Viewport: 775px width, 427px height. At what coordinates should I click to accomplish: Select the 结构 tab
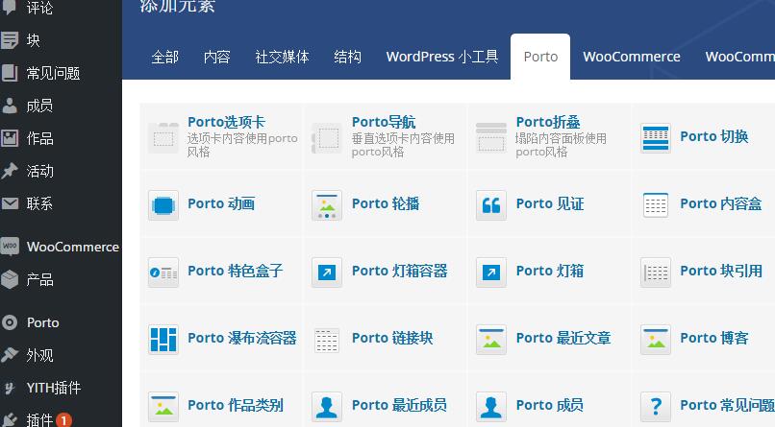(347, 57)
